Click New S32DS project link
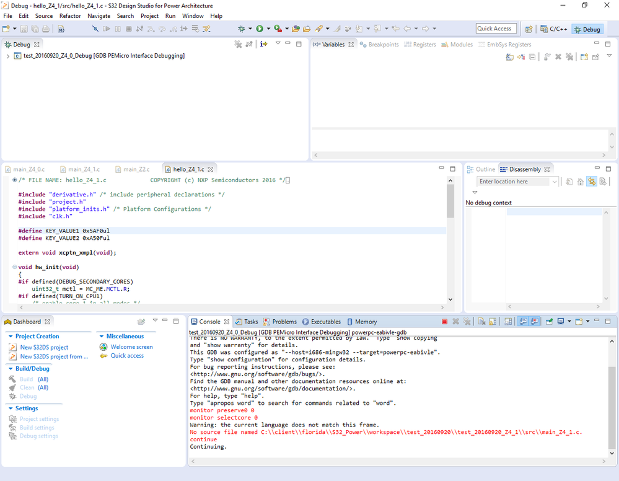Screen dimensions: 619x481 tap(44, 348)
